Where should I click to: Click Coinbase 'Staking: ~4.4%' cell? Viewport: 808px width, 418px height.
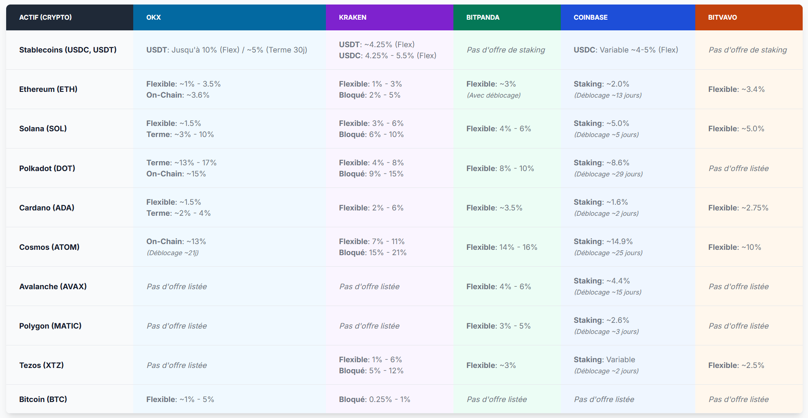pos(602,281)
